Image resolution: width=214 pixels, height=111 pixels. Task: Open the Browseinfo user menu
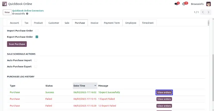coord(197,4)
